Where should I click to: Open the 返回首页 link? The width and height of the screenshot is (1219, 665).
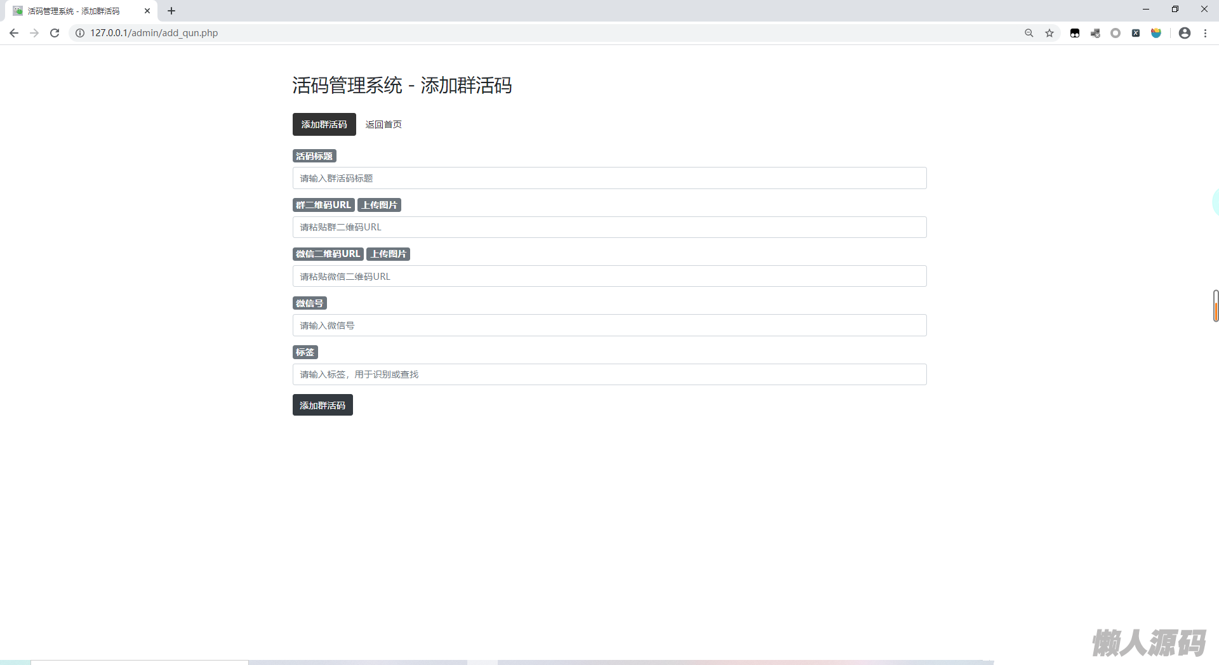[383, 124]
